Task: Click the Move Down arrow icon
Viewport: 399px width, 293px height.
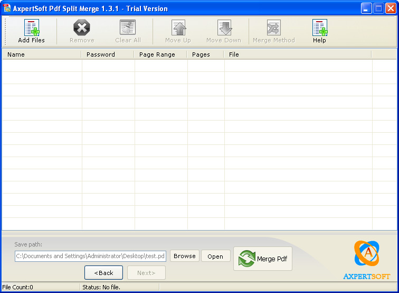Action: tap(224, 28)
